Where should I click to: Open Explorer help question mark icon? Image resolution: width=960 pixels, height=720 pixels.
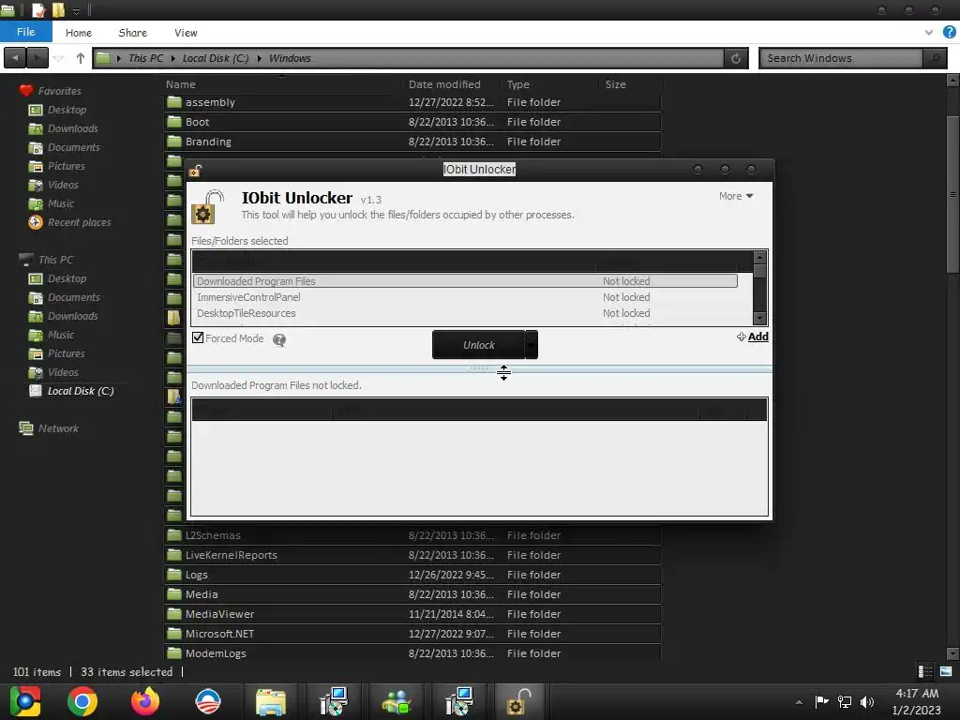click(950, 32)
